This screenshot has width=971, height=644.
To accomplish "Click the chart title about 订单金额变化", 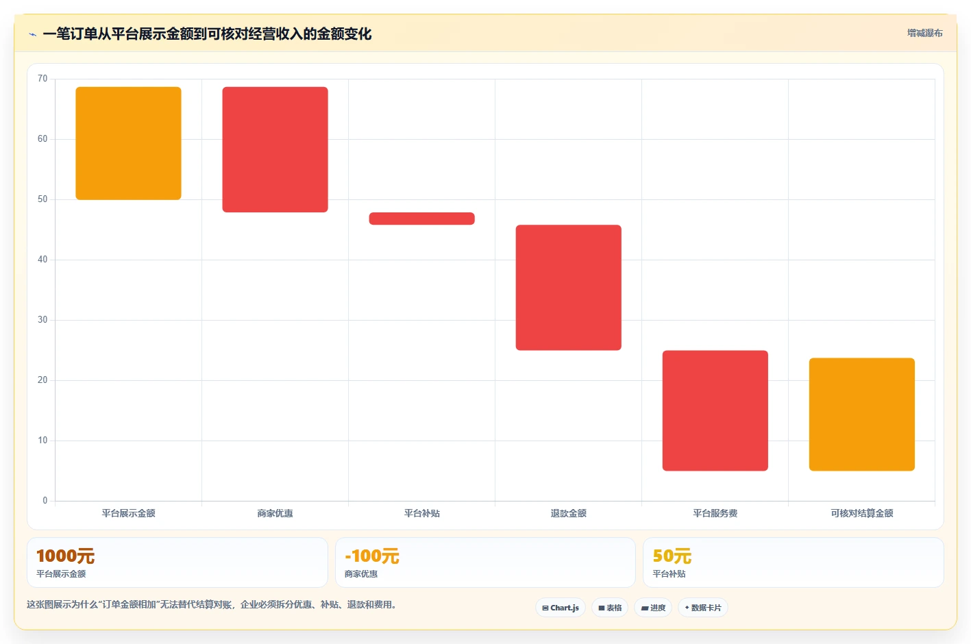I will click(207, 34).
